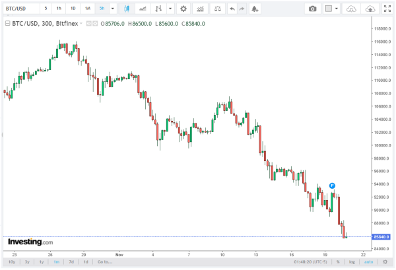Collapse the BTC/USD legend expander
The image size is (396, 270).
pos(7,22)
